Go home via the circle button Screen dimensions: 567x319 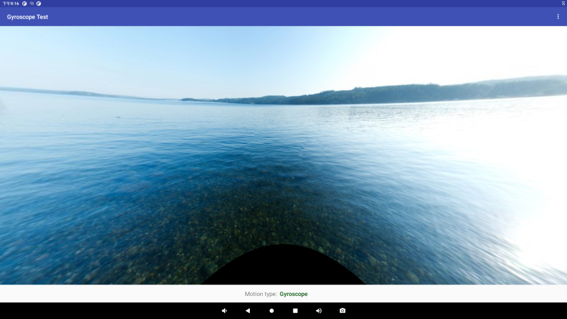272,311
